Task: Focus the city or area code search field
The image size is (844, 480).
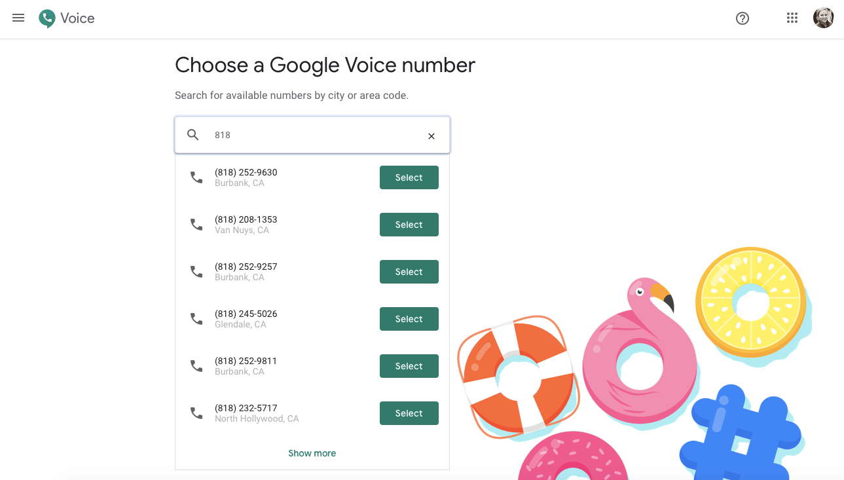Action: tap(314, 135)
